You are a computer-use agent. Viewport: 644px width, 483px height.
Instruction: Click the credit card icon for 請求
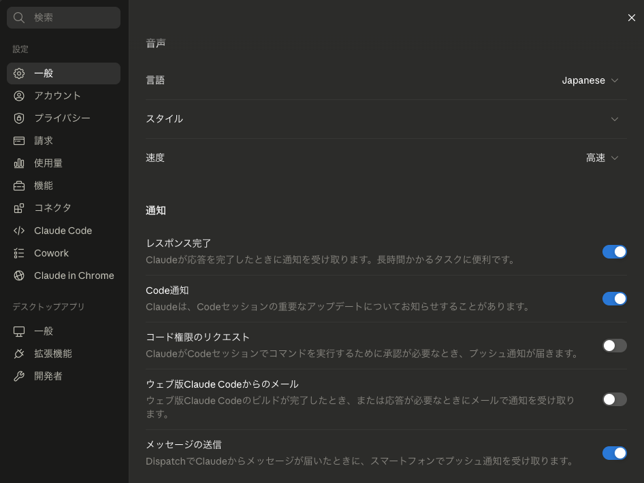[19, 141]
